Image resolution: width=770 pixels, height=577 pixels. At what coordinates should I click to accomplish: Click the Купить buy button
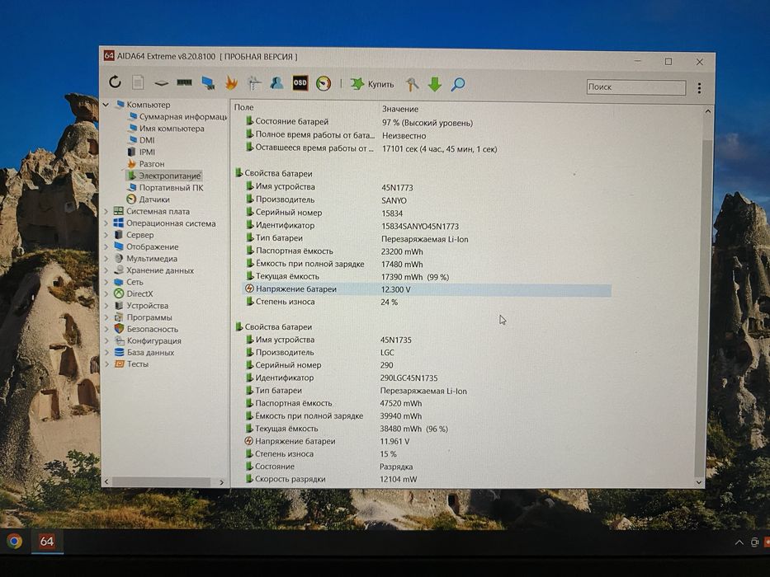[x=372, y=84]
